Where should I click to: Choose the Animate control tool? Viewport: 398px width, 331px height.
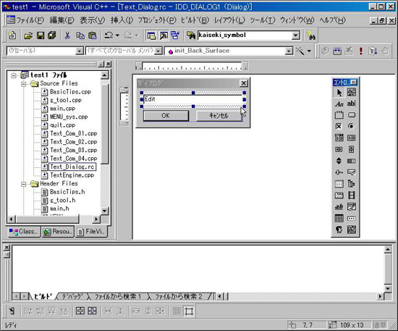(x=351, y=196)
